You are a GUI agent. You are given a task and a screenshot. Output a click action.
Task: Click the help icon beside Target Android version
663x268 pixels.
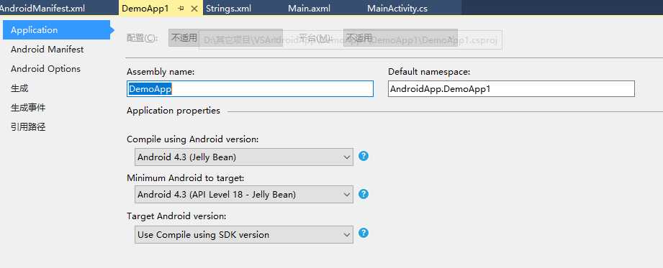click(x=364, y=233)
